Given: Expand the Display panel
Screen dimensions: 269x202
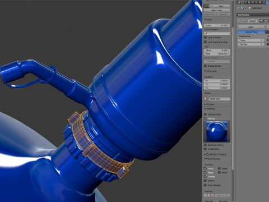Looking at the screenshot, I should 205,104.
